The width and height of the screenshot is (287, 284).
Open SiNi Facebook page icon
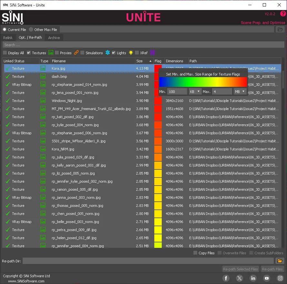coord(226,278)
